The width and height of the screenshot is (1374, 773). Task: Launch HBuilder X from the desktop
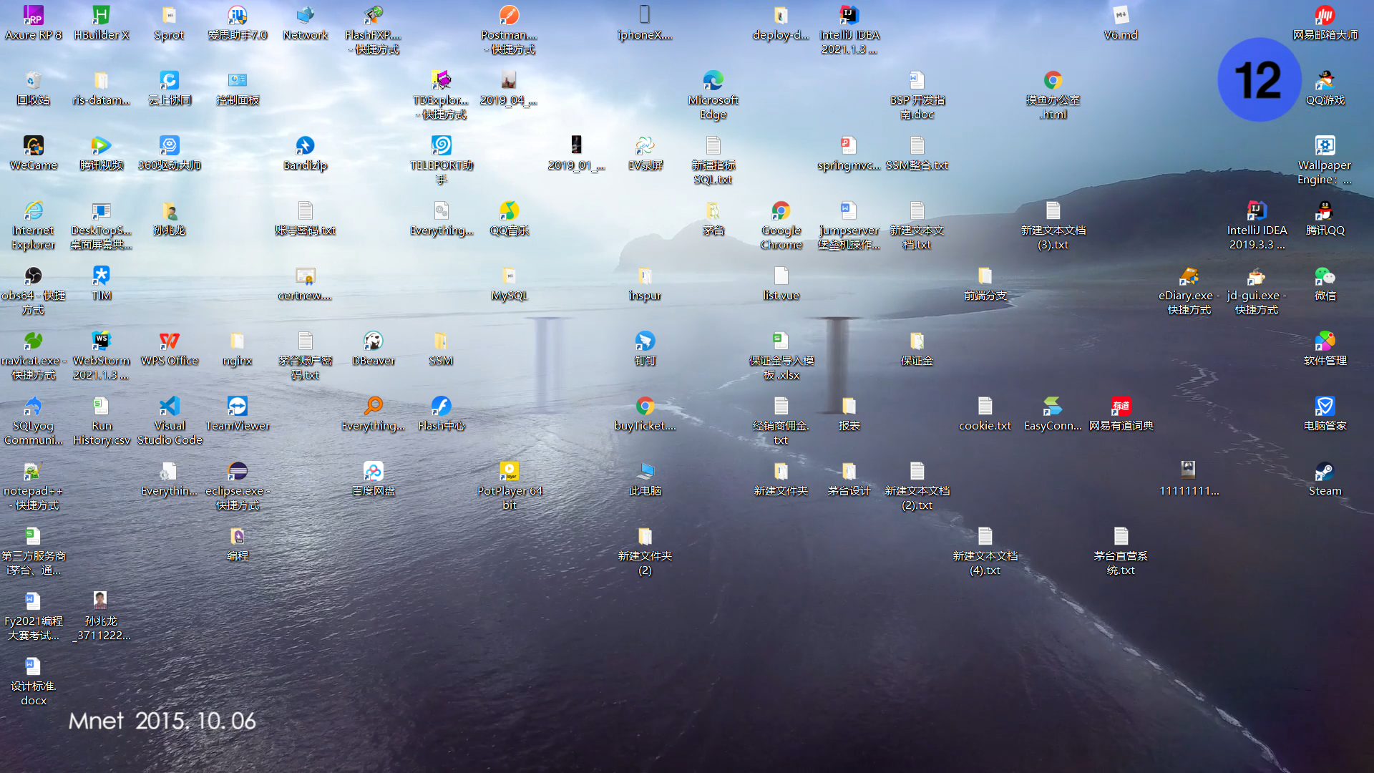pos(102,24)
